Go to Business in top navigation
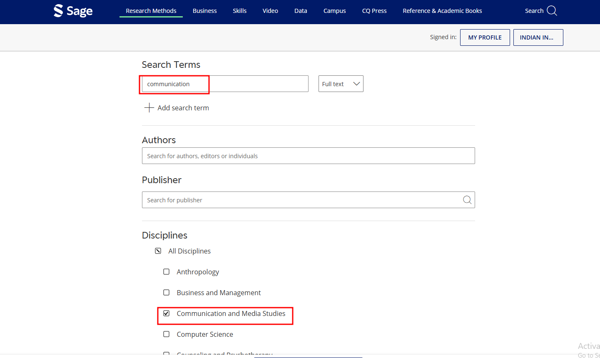This screenshot has width=600, height=358. click(204, 11)
